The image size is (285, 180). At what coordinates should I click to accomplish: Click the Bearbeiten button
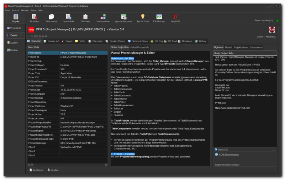coord(36,170)
